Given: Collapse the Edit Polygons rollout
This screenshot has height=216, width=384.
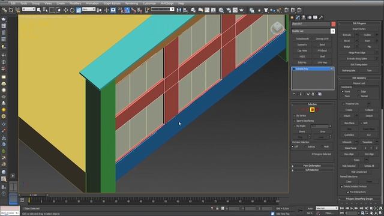Looking at the screenshot, I should (x=359, y=23).
